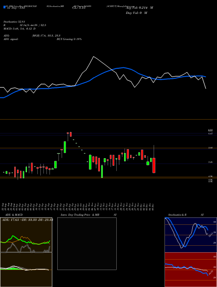The height and width of the screenshot is (287, 217).
Task: Click the MACD histogram green bars
Action: (13, 268)
